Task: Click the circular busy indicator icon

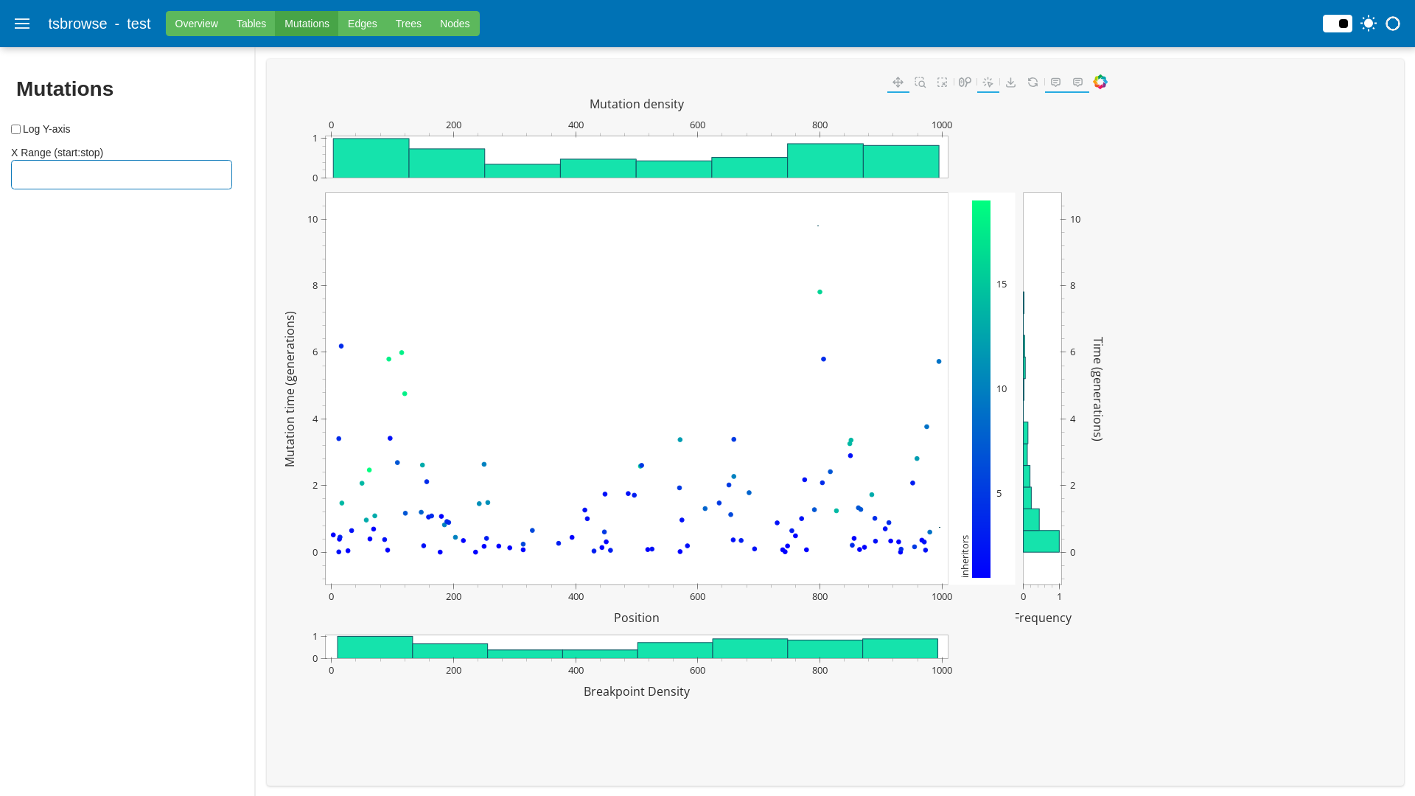Action: tap(1393, 24)
